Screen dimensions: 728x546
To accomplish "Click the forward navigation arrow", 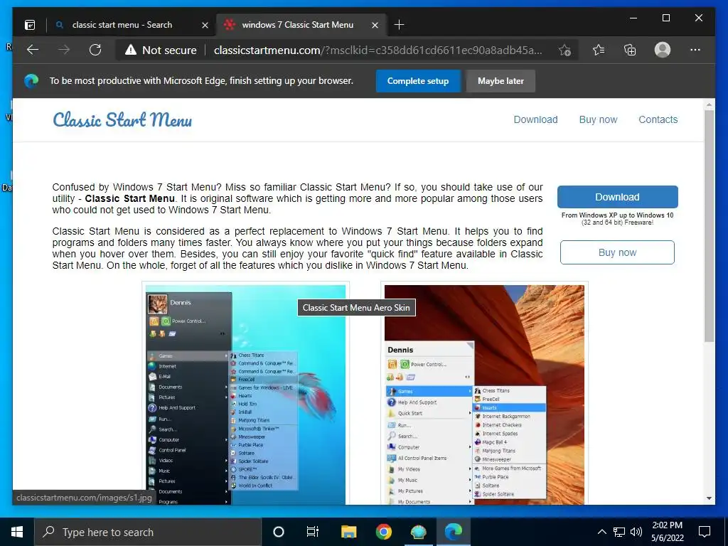I will point(64,50).
